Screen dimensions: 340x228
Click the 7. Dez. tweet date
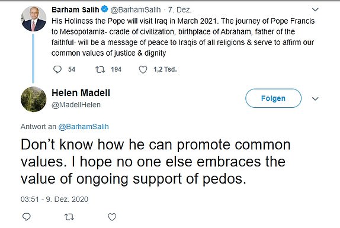point(179,9)
